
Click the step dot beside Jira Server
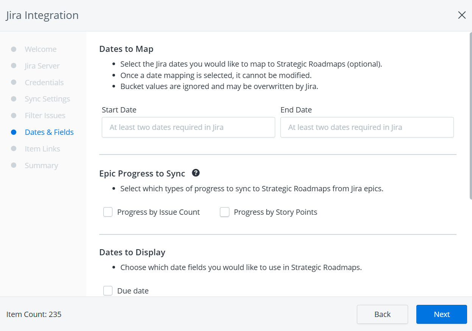(x=14, y=66)
